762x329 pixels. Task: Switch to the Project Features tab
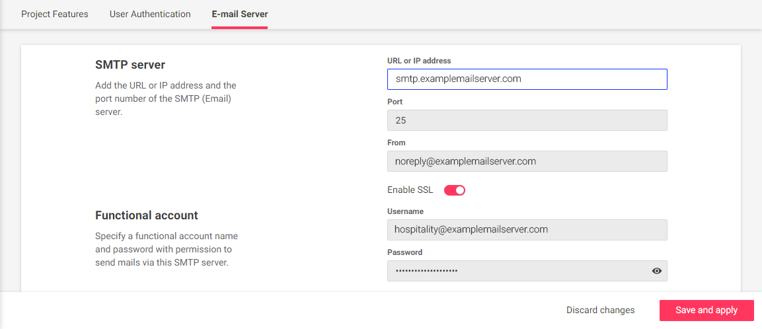pyautogui.click(x=54, y=14)
